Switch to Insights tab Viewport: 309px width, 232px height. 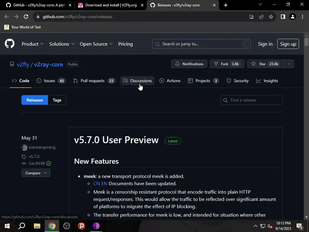(x=267, y=81)
